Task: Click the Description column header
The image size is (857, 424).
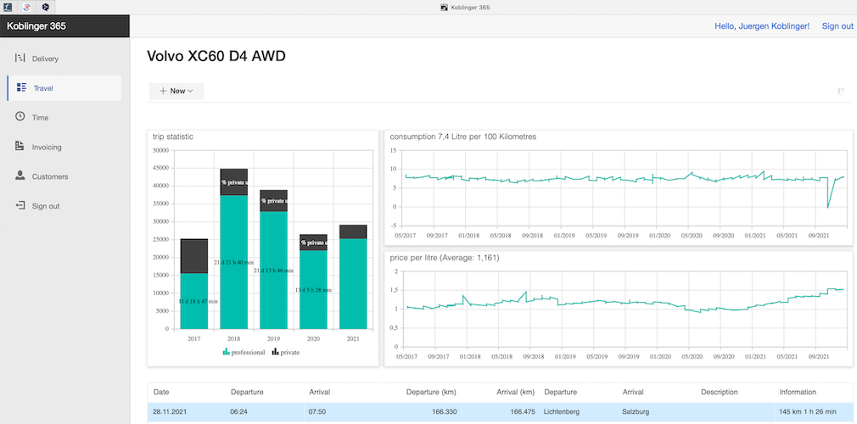Action: (720, 392)
